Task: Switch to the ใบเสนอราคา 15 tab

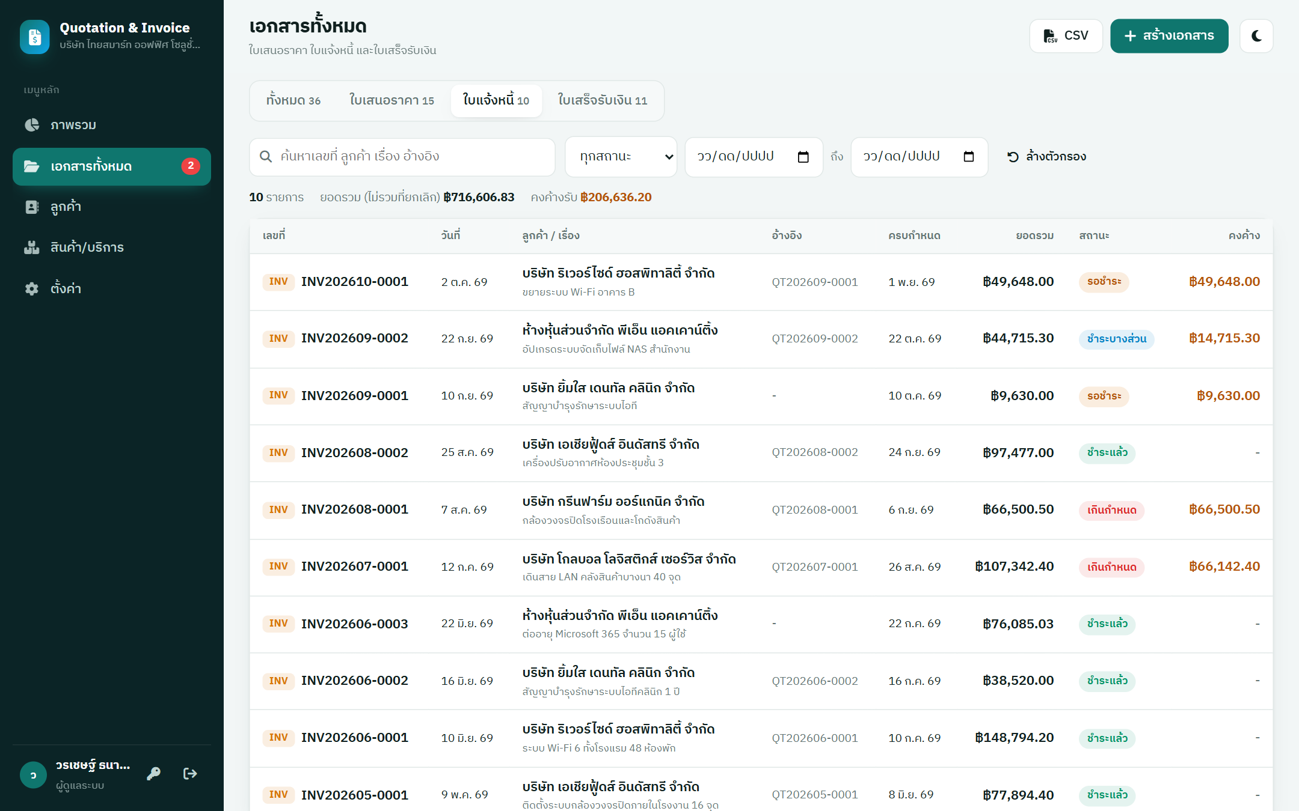Action: coord(392,101)
